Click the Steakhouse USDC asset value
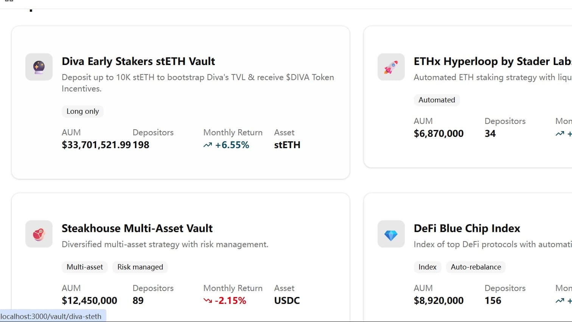The width and height of the screenshot is (572, 322). pos(287,301)
